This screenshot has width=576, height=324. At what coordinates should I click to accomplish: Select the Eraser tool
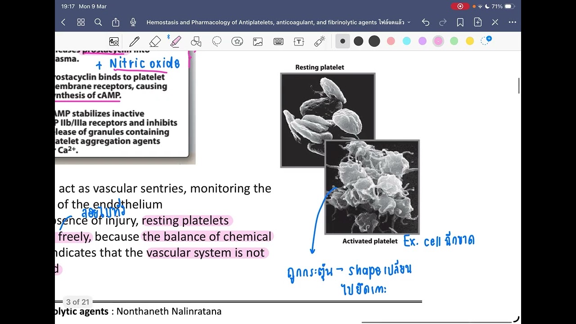tap(155, 41)
